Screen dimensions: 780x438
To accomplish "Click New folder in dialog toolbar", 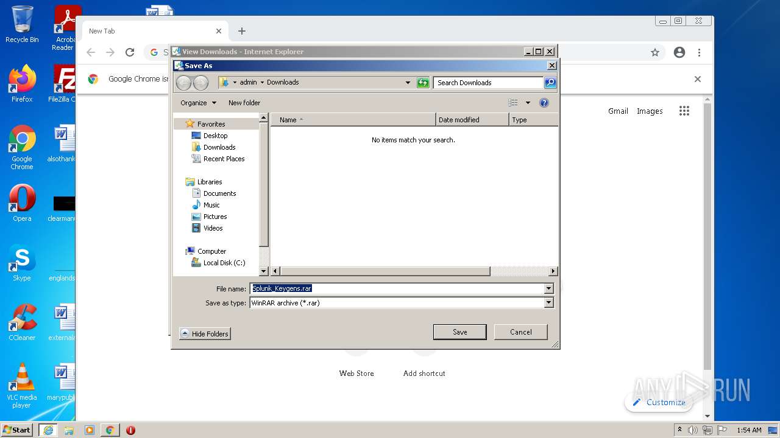I will click(244, 103).
